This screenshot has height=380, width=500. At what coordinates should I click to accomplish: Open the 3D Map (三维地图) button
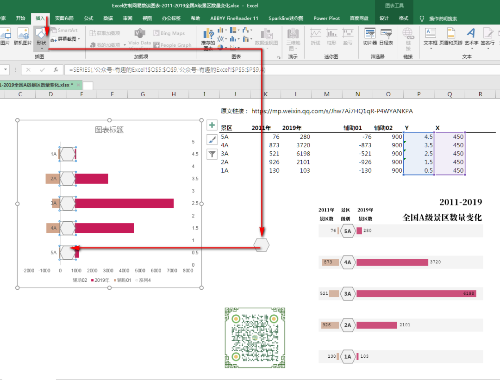coord(293,39)
